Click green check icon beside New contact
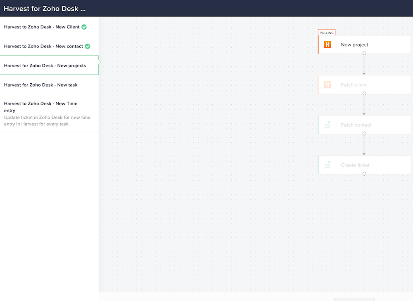Screen dimensions: 413x301 [x=88, y=47]
